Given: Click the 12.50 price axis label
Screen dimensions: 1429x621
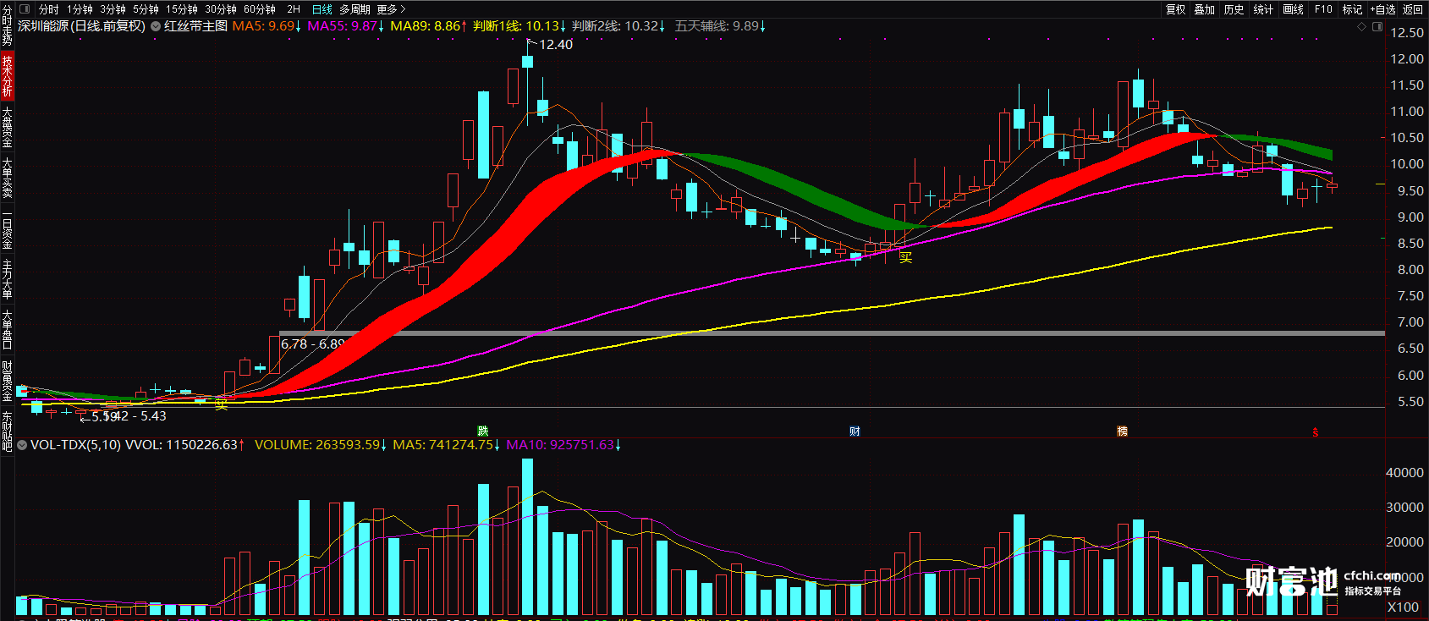Looking at the screenshot, I should click(1407, 33).
